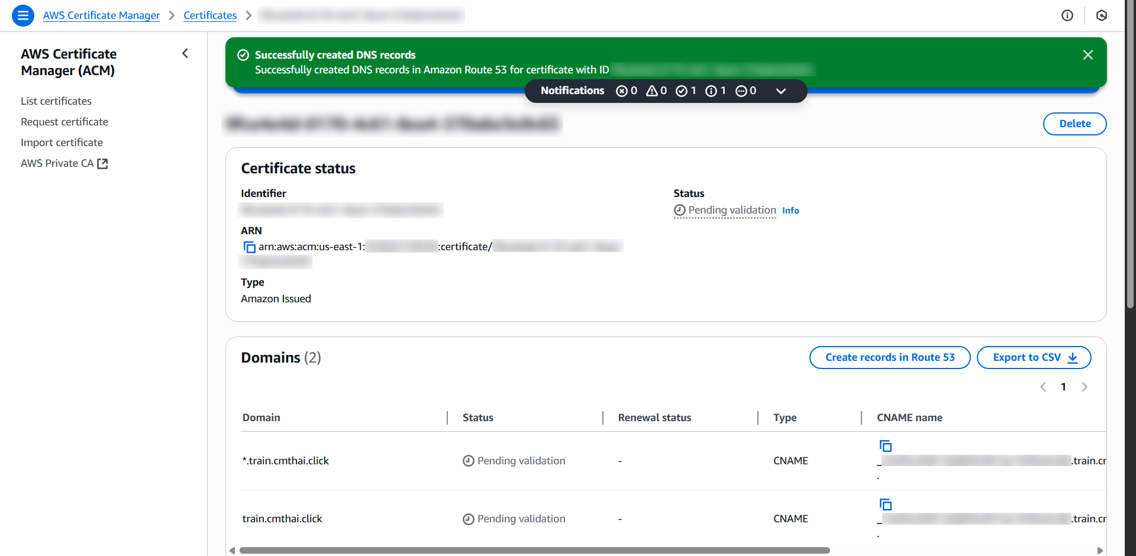Select page 1 of domains table
Viewport: 1136px width, 556px height.
coord(1063,387)
